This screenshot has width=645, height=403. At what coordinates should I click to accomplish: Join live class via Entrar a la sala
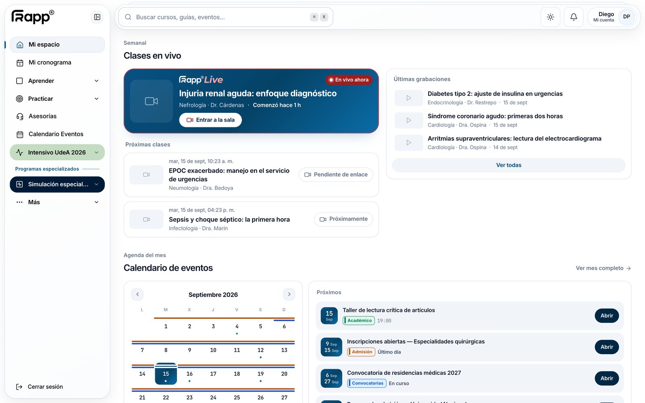210,120
